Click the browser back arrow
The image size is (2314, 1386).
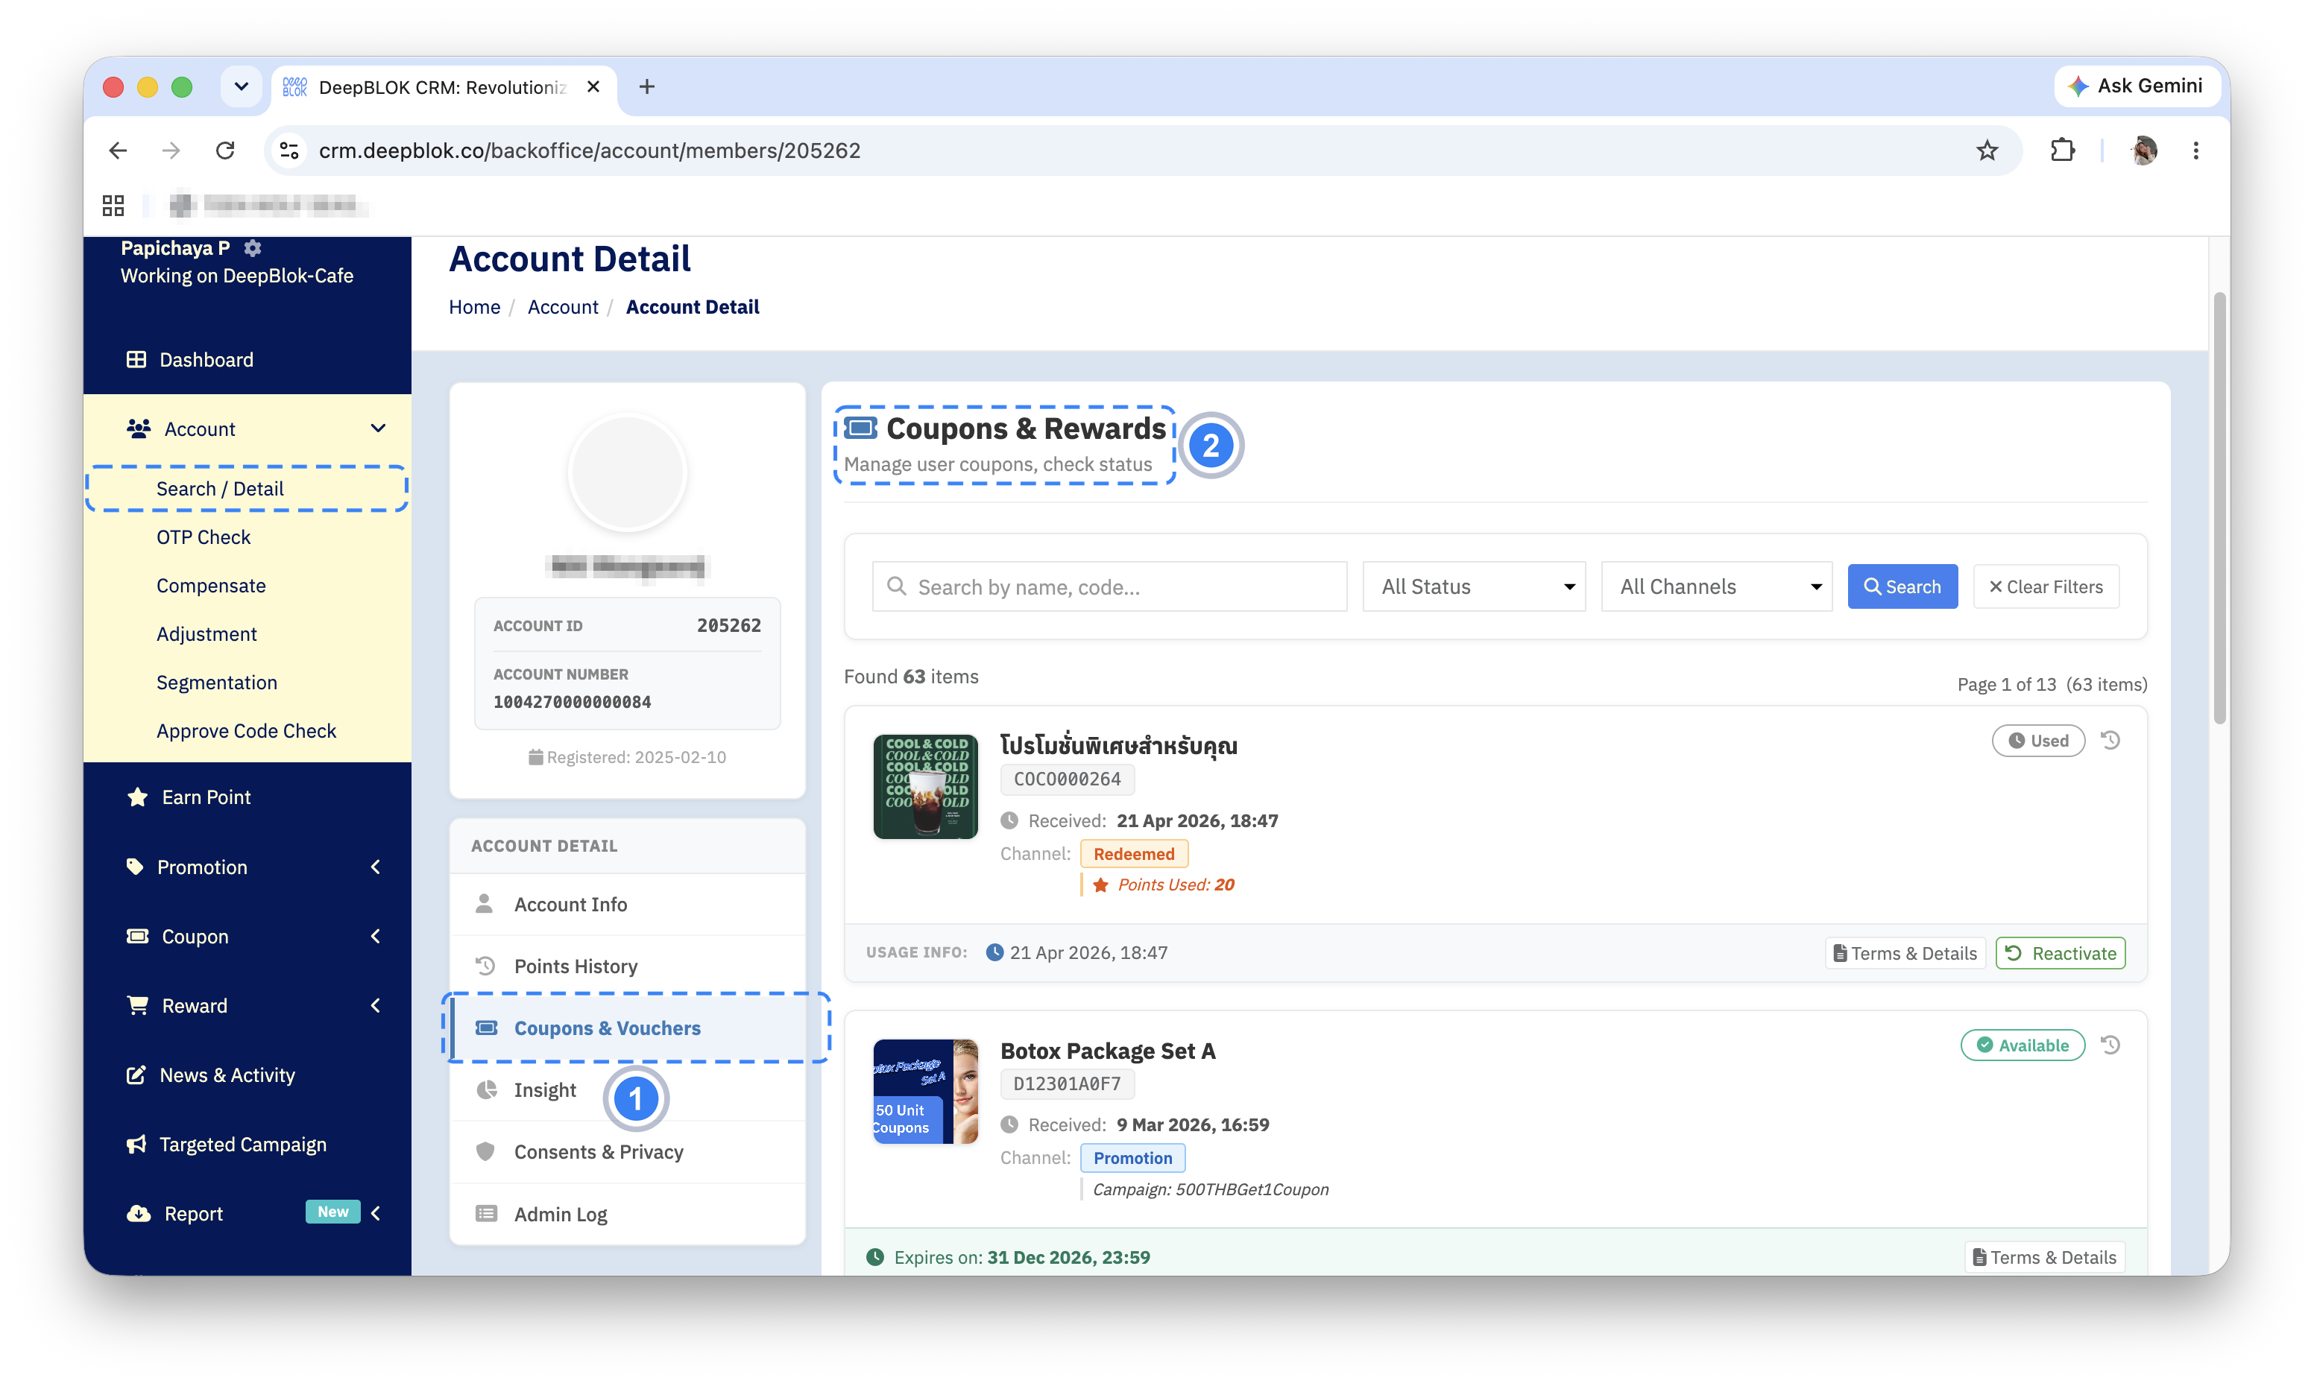click(118, 151)
